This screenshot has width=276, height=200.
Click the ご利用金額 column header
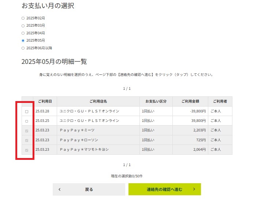[190, 101]
